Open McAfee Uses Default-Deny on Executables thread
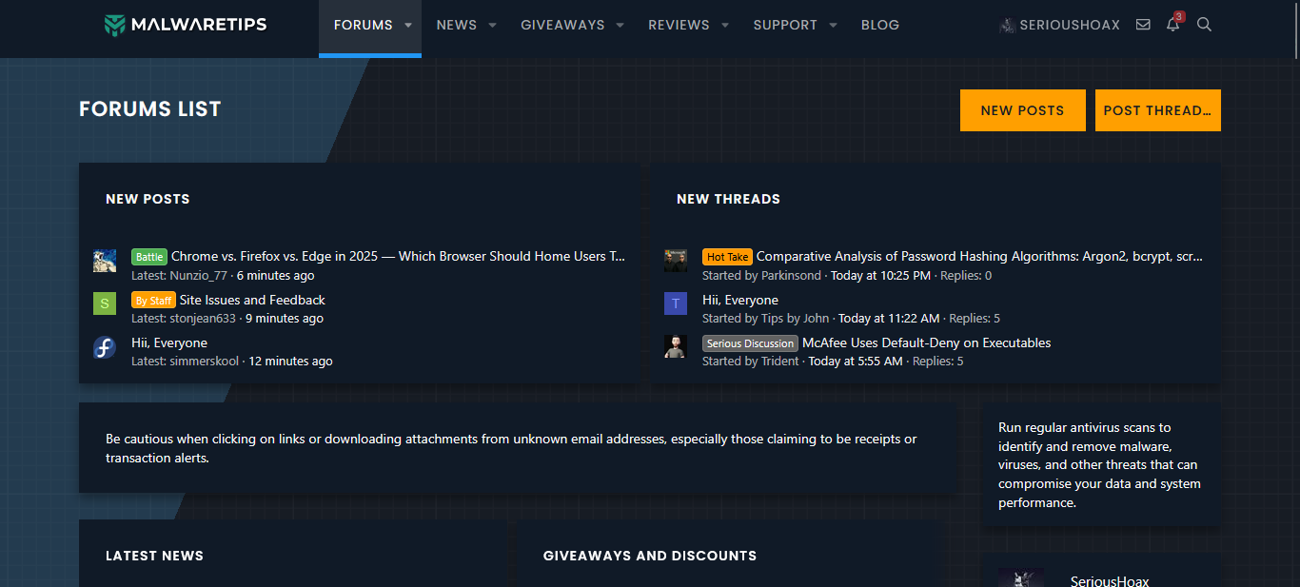This screenshot has height=587, width=1300. point(926,342)
